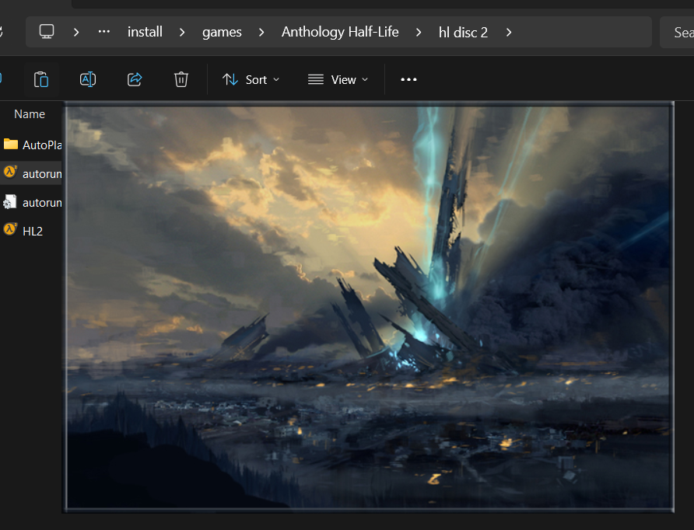
Task: Open the See more ellipsis menu
Action: 408,79
